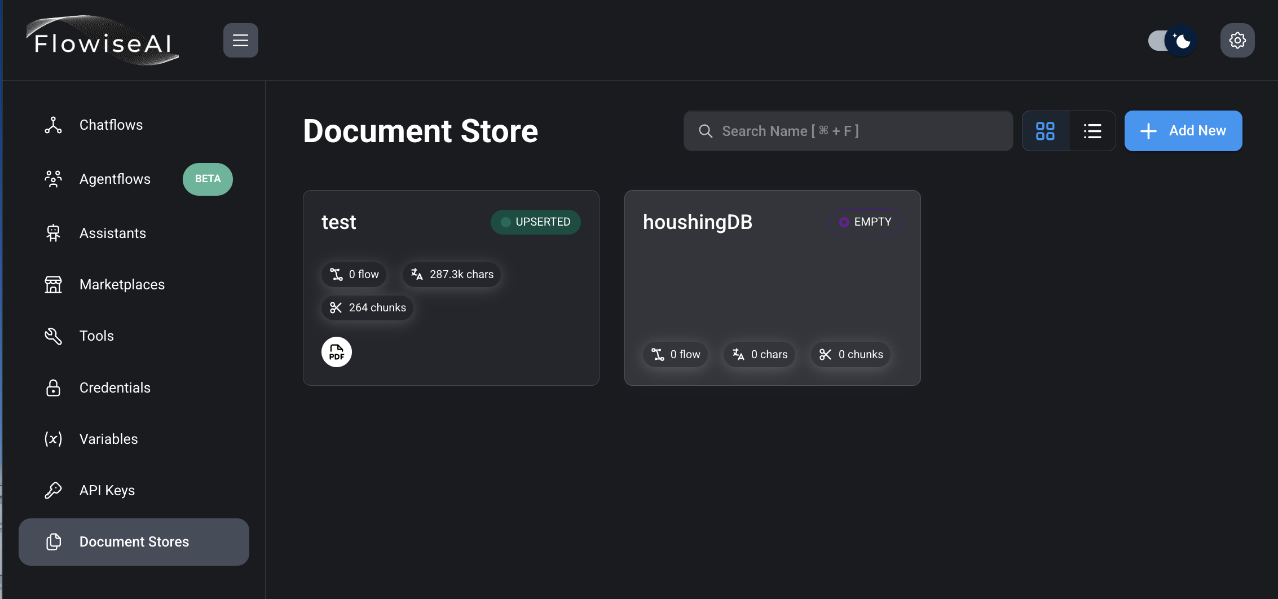Open settings via the gear icon
This screenshot has height=599, width=1278.
pyautogui.click(x=1237, y=41)
